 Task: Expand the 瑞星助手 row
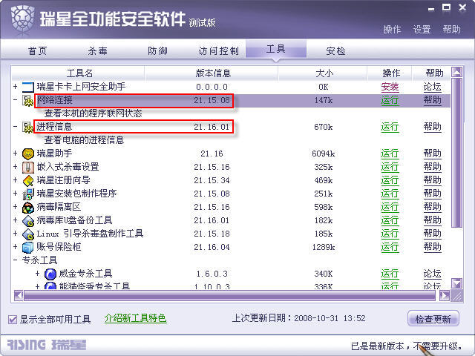pyautogui.click(x=15, y=154)
